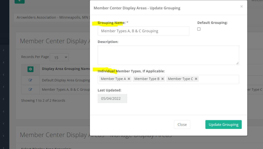263x149 pixels.
Task: Toggle the Default Grouping checkbox
Action: [x=199, y=29]
